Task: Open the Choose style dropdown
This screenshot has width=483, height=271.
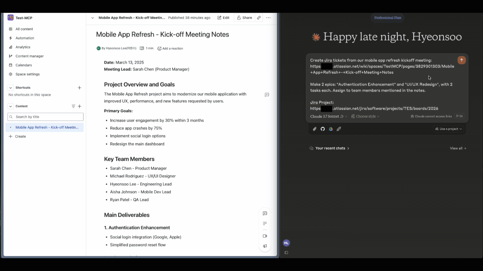Action: point(365,116)
